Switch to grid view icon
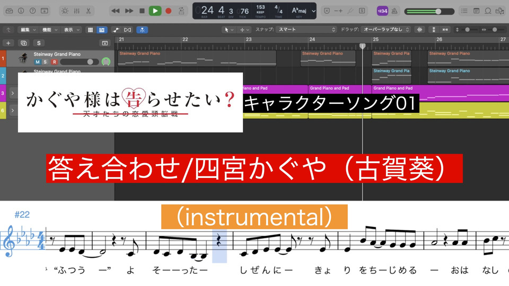 coord(91,30)
